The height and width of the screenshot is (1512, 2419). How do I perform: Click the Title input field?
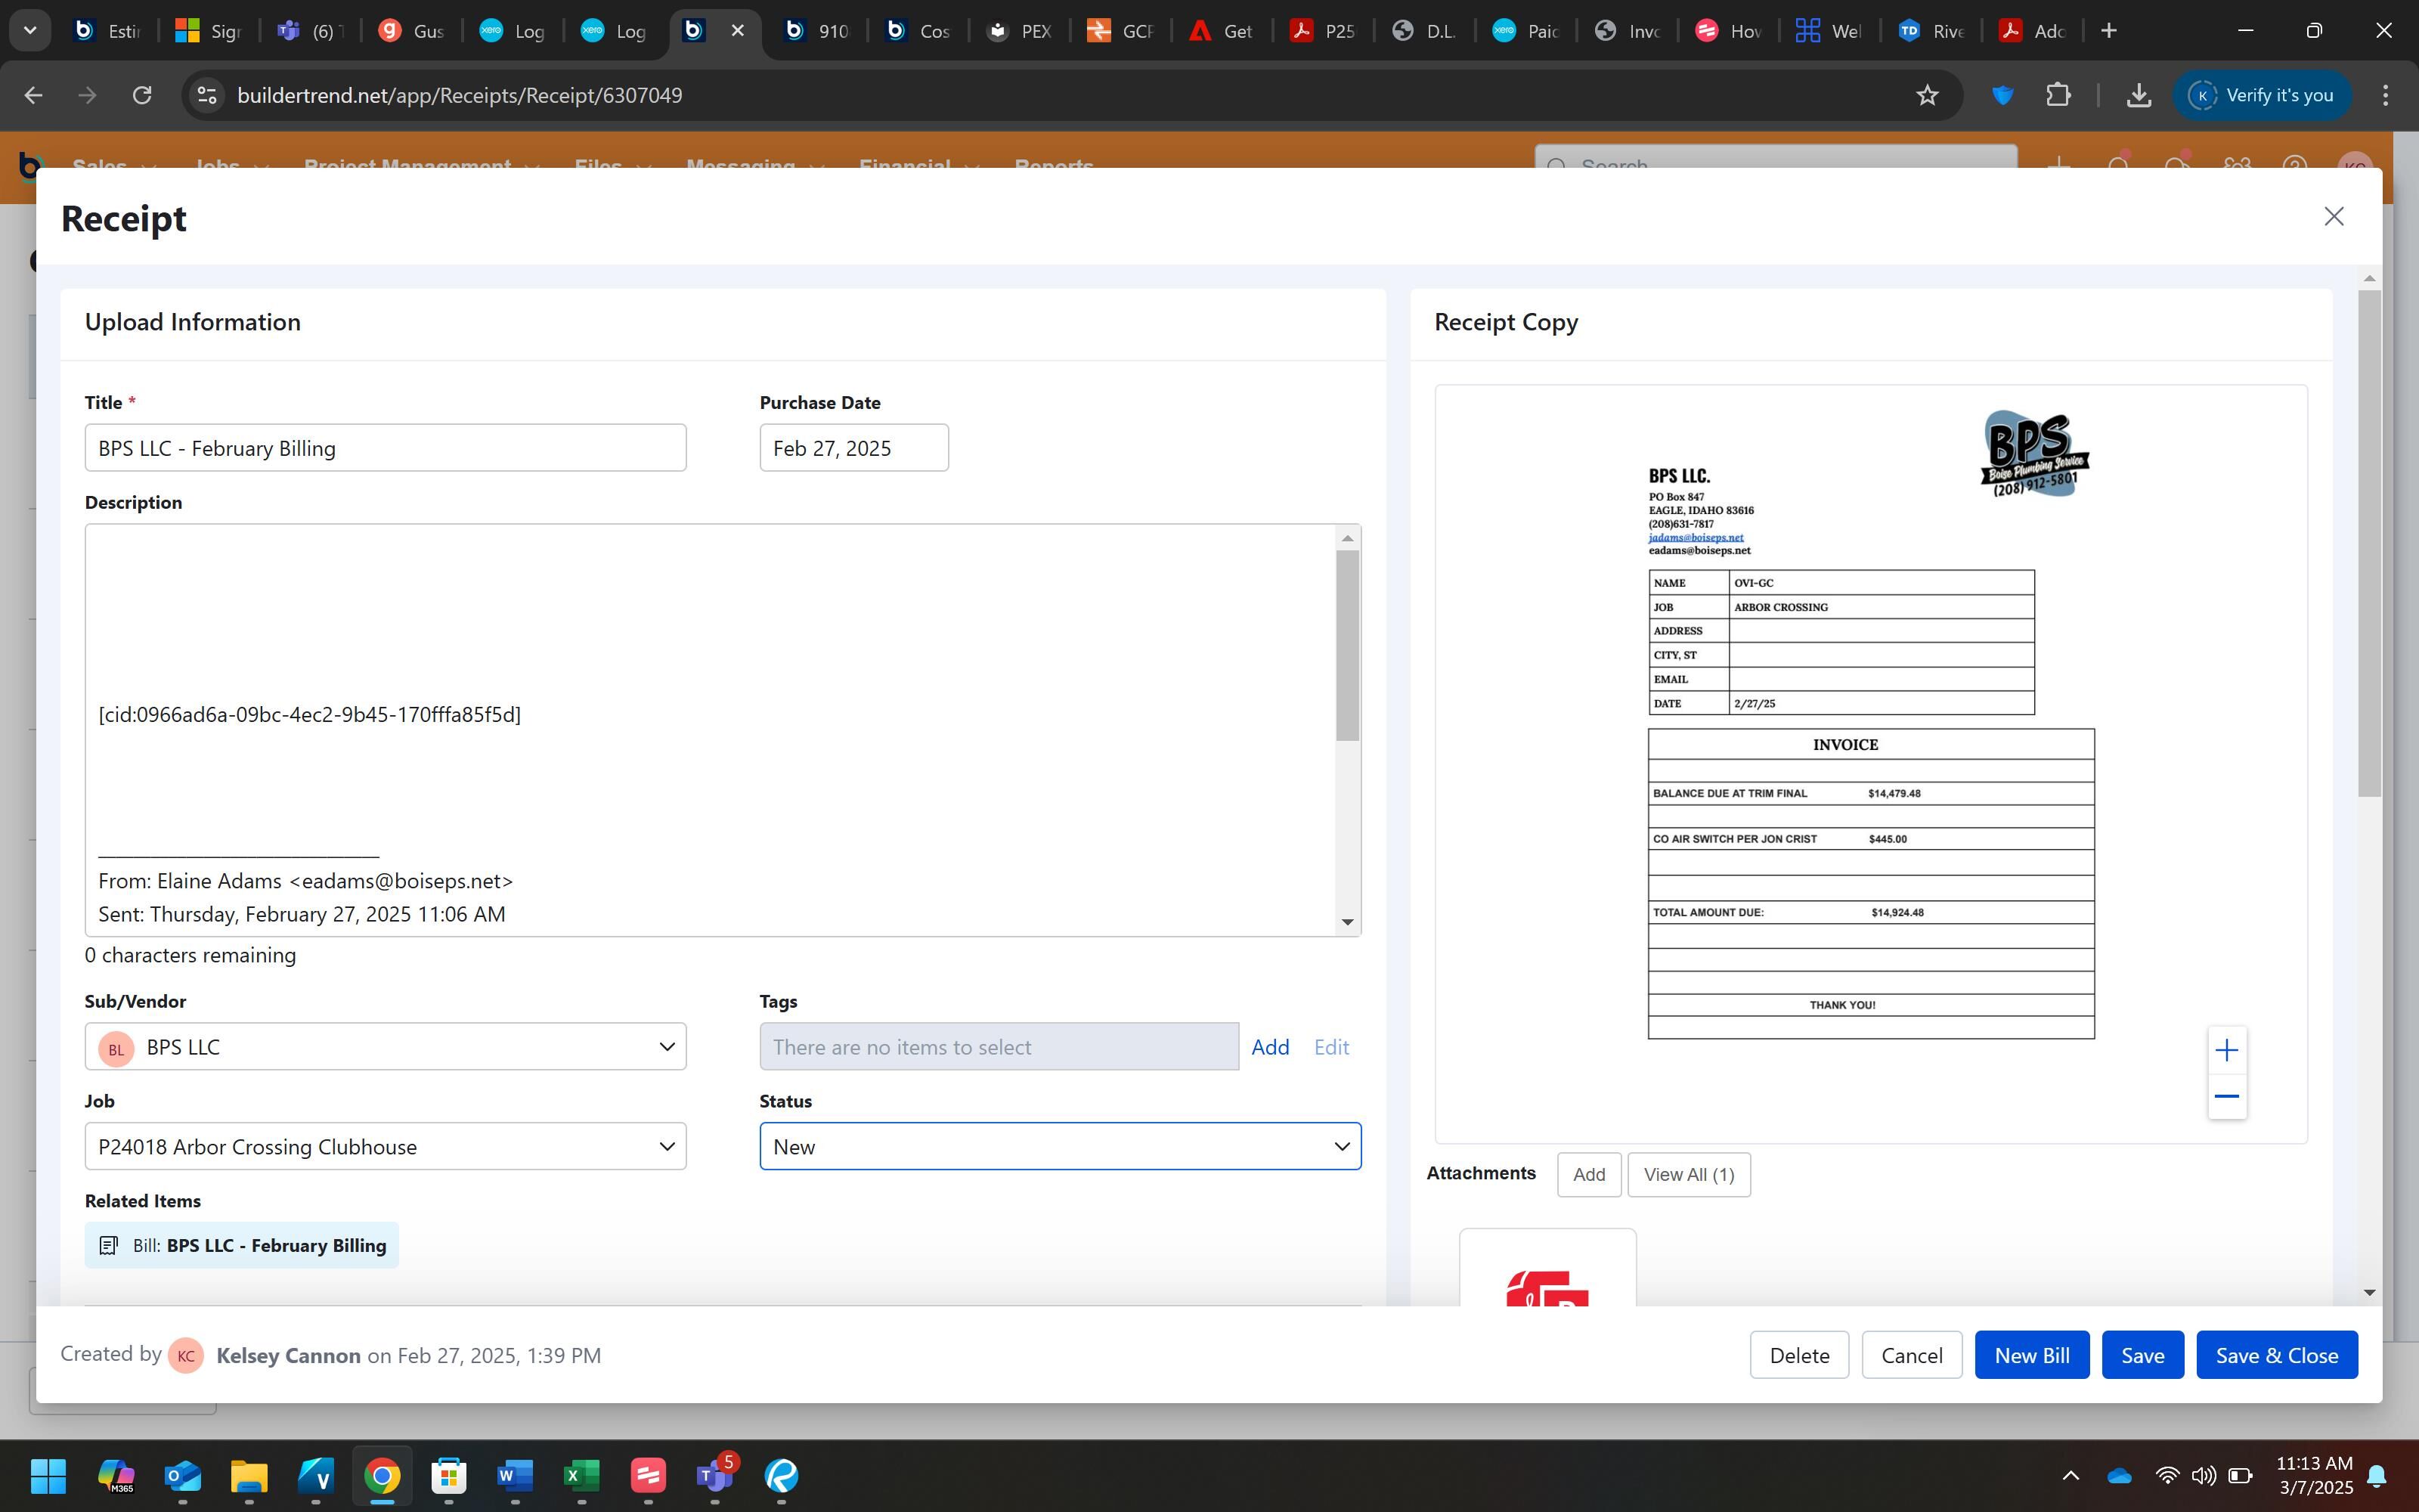coord(385,448)
